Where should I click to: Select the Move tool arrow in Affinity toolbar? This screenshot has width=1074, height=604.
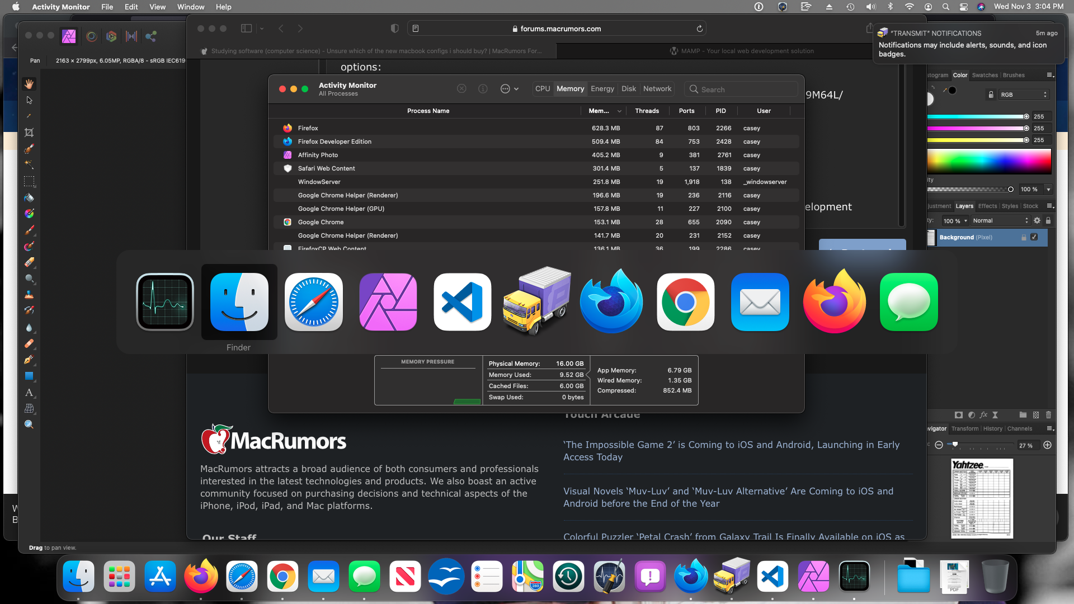(29, 100)
